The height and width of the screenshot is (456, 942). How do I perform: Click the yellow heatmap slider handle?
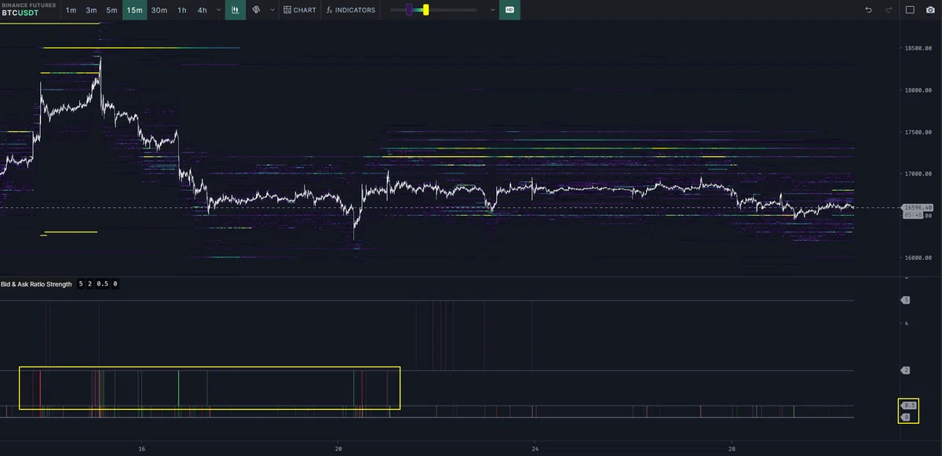(425, 10)
